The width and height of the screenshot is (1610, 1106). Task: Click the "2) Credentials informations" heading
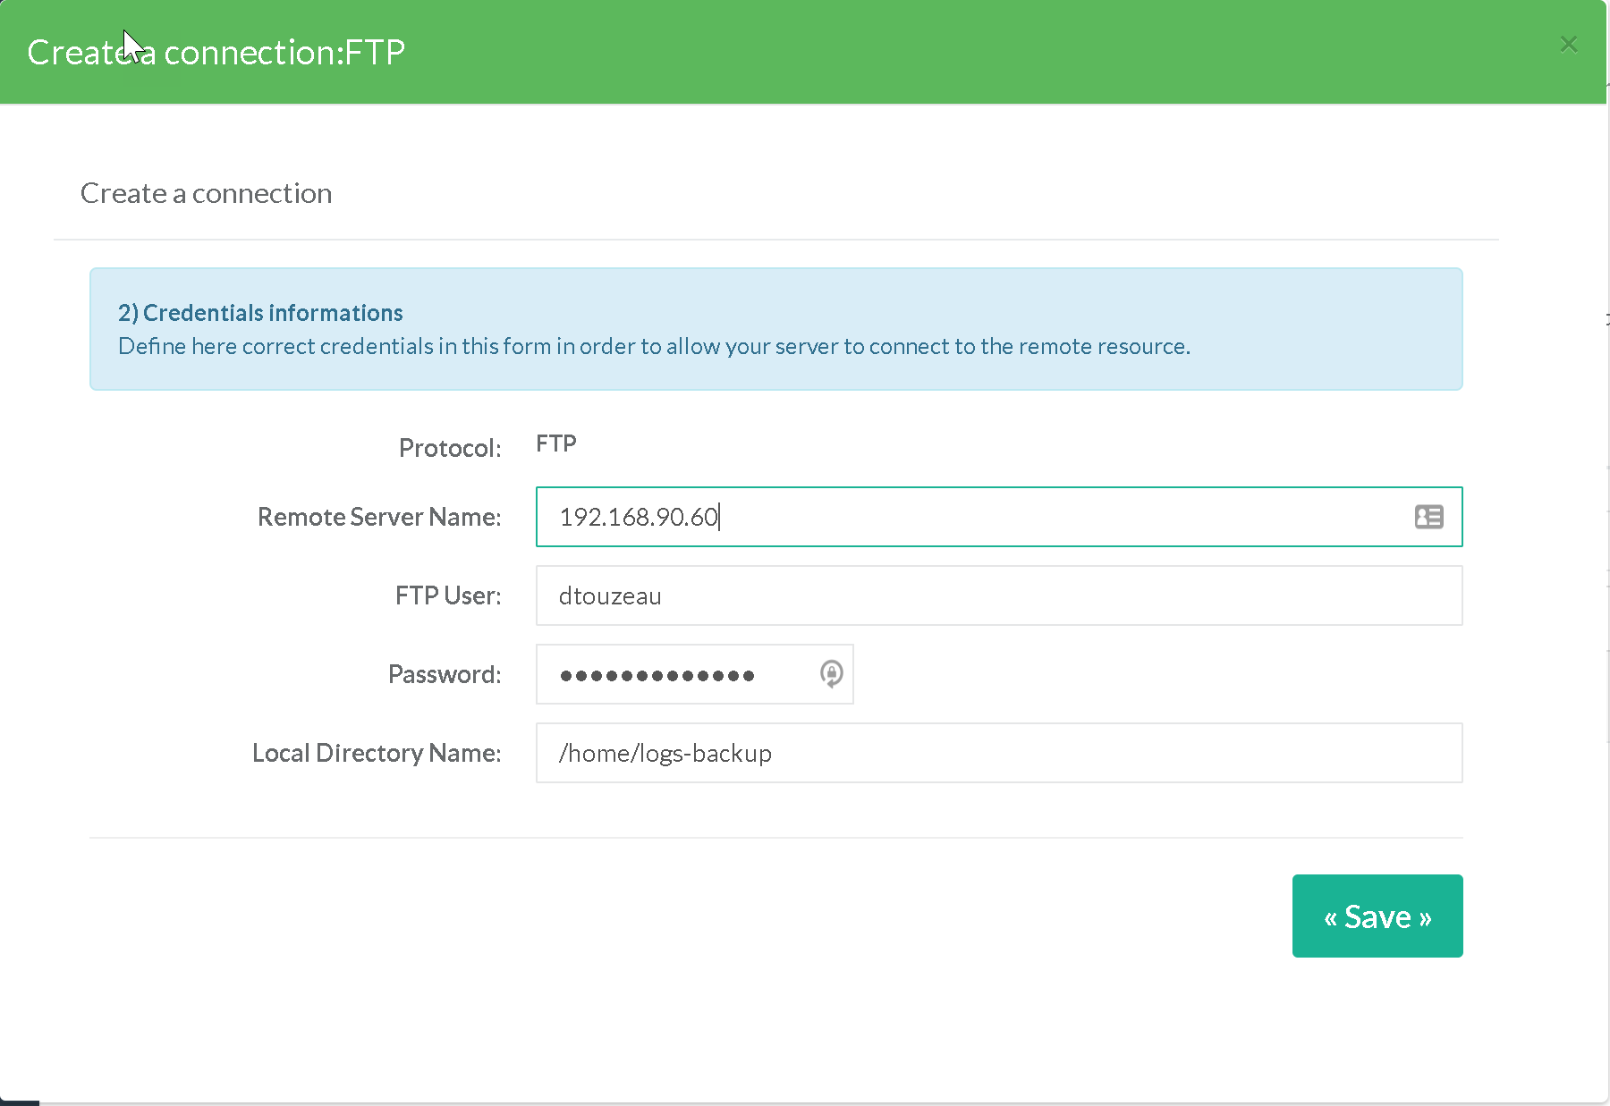[260, 313]
